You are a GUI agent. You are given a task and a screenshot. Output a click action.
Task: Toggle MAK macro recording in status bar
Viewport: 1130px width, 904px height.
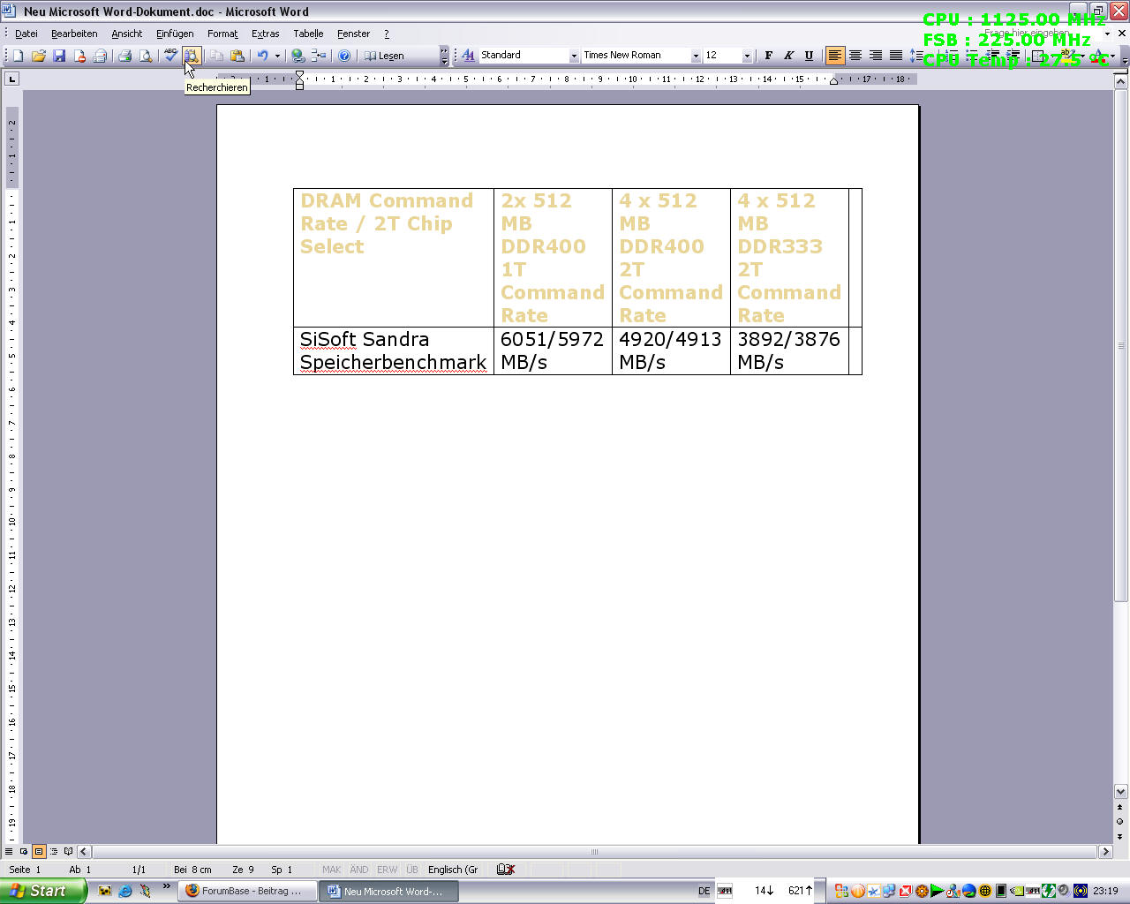(331, 870)
